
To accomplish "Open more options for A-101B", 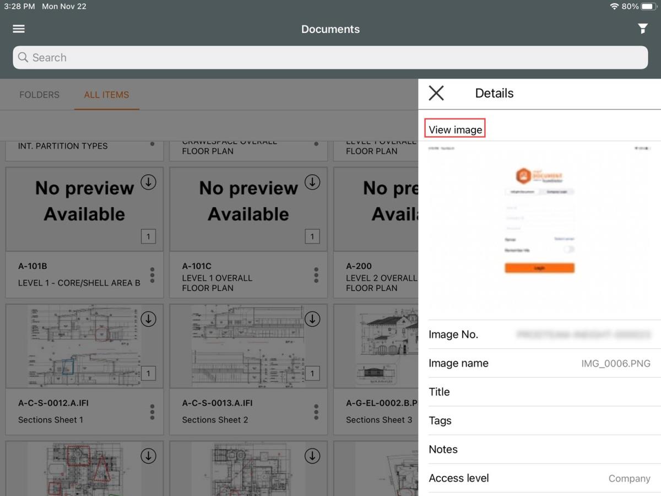I will 152,274.
